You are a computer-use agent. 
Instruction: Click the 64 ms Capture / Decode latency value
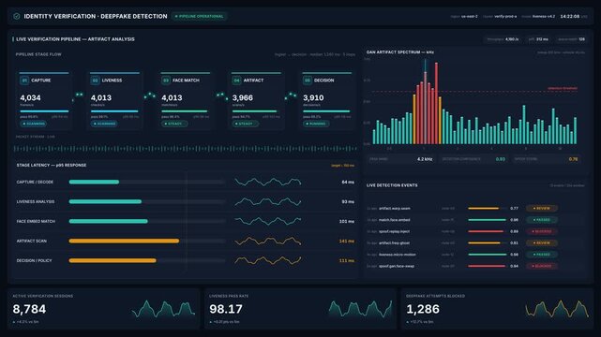coord(348,183)
